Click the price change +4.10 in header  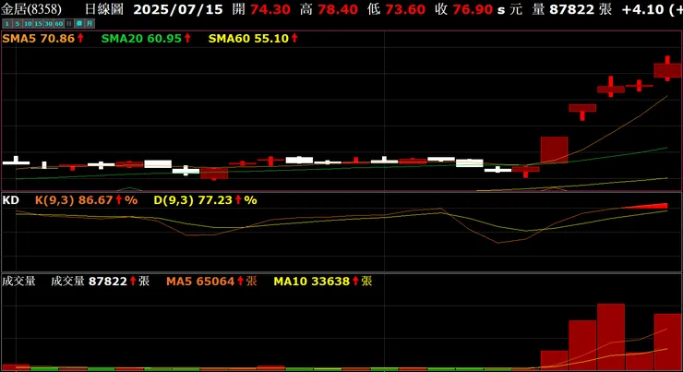point(642,9)
